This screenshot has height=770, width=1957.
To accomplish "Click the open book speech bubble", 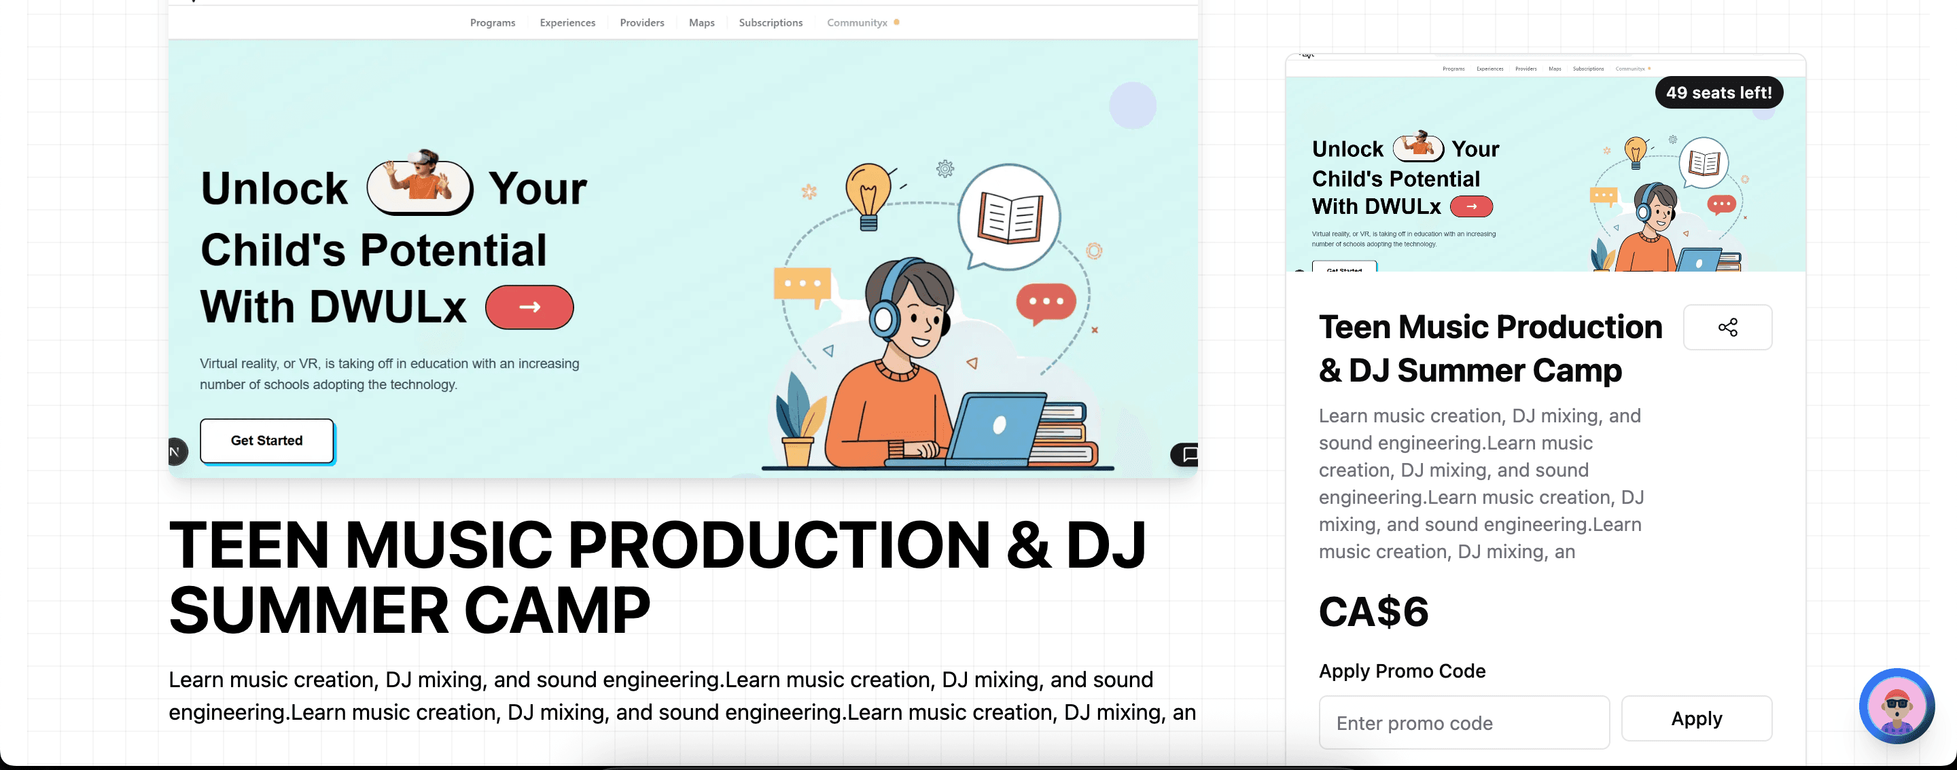I will (1009, 217).
